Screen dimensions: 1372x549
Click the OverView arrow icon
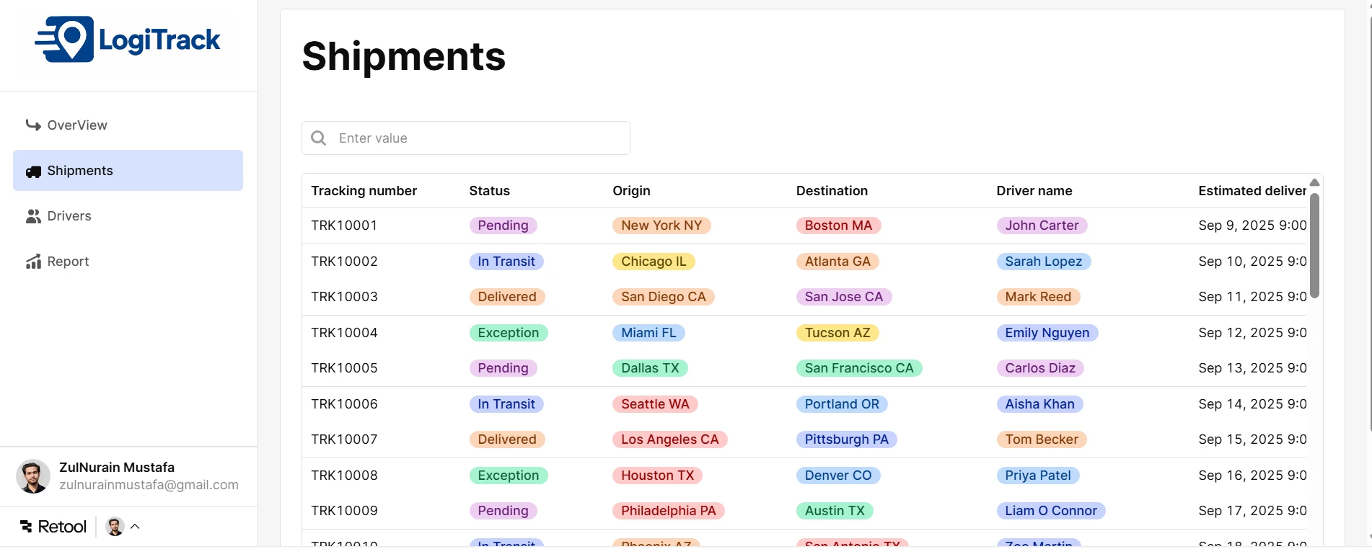click(33, 125)
